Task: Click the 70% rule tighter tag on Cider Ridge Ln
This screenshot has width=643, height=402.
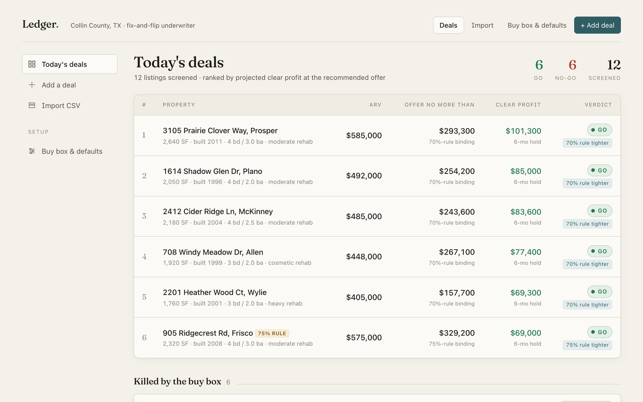Action: 588,224
